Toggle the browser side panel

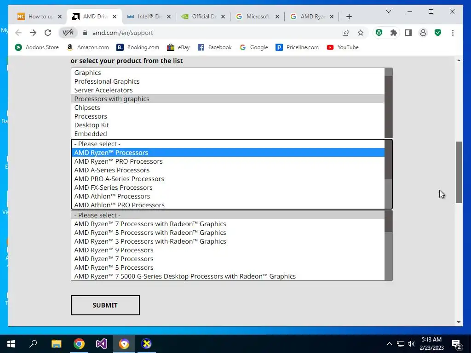pos(408,33)
